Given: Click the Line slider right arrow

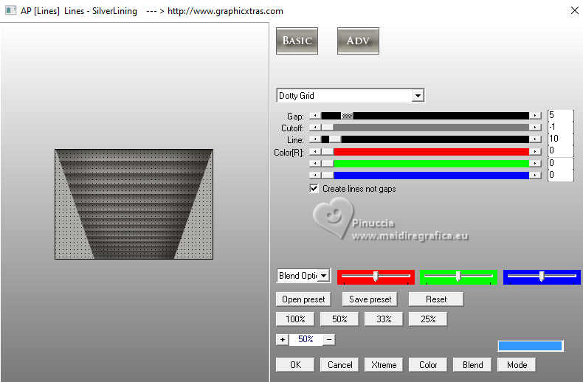Looking at the screenshot, I should 535,139.
